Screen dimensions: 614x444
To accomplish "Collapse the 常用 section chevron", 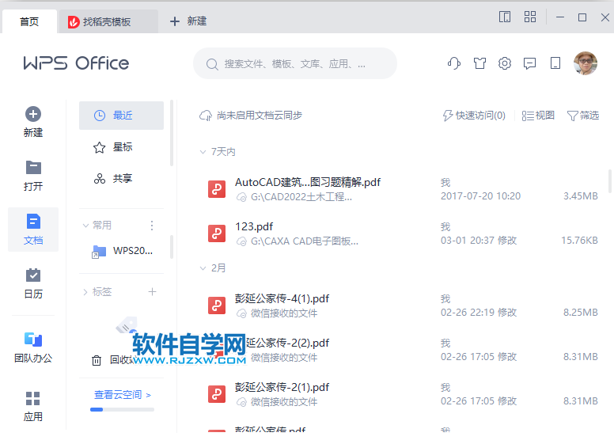I will pyautogui.click(x=85, y=226).
